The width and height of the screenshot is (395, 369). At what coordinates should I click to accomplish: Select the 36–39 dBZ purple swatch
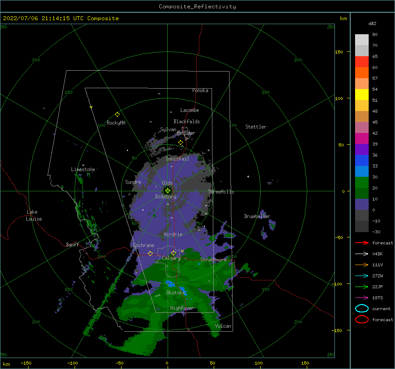(x=362, y=149)
